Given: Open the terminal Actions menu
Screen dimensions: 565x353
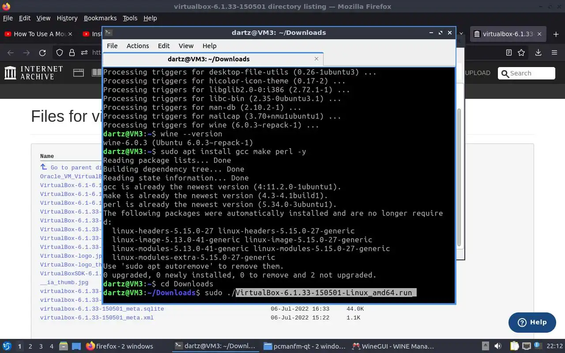Looking at the screenshot, I should [x=138, y=46].
